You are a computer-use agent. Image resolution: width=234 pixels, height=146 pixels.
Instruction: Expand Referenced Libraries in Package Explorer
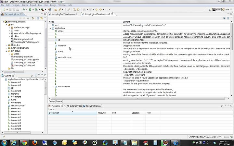pyautogui.click(x=6, y=48)
